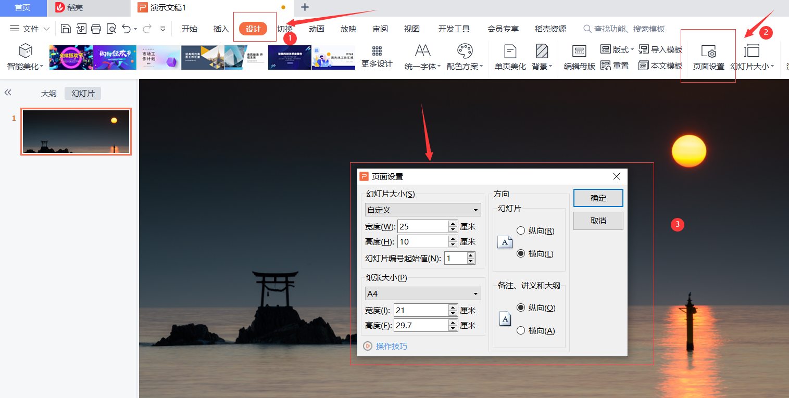The width and height of the screenshot is (789, 398).
Task: Click the 智能美化 cube icon
Action: (x=25, y=50)
